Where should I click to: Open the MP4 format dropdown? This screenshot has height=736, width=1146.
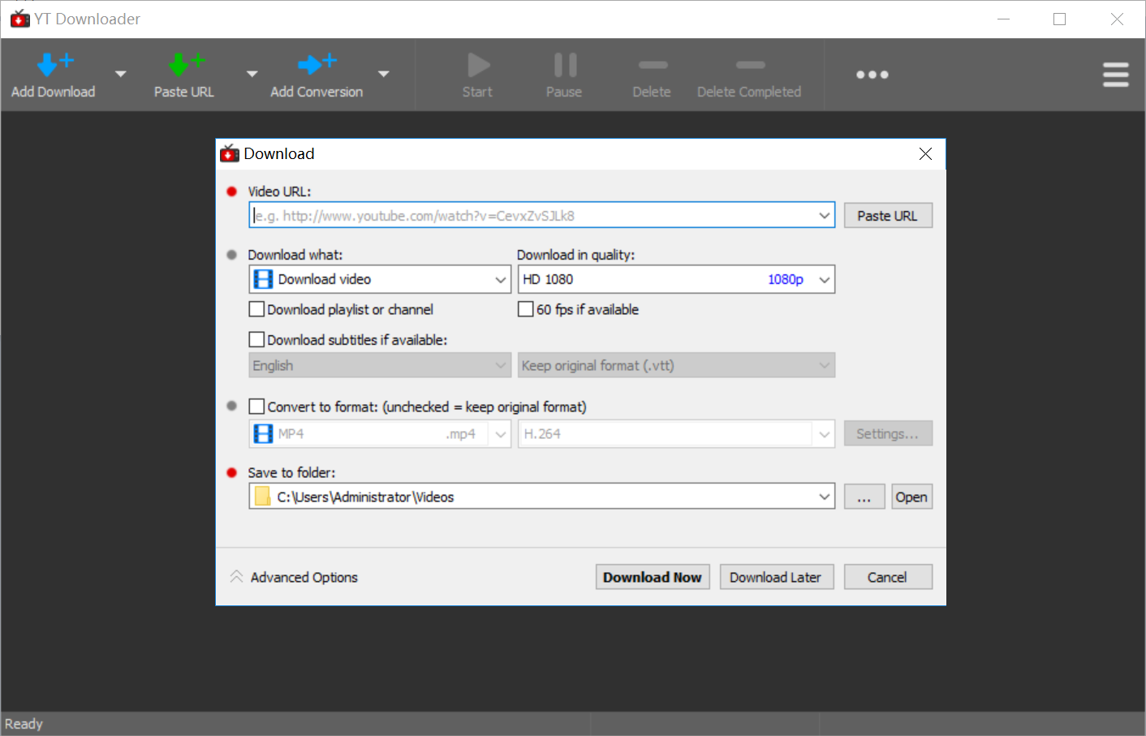pyautogui.click(x=380, y=433)
